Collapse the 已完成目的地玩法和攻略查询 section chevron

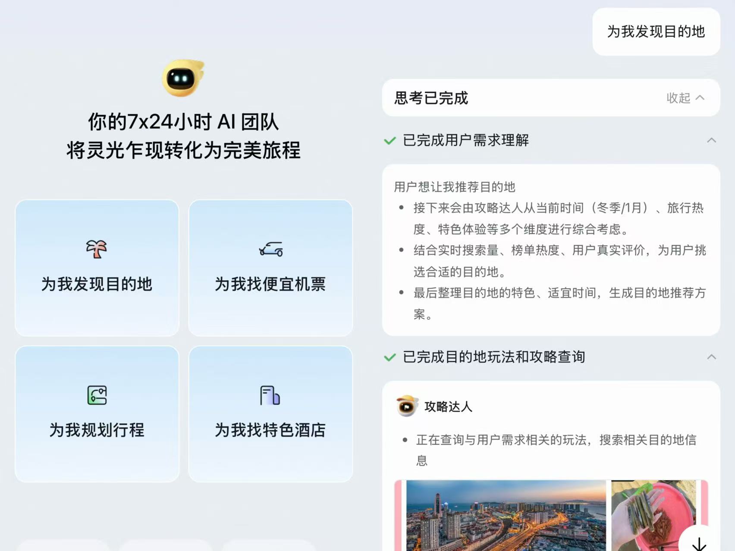[x=711, y=357]
